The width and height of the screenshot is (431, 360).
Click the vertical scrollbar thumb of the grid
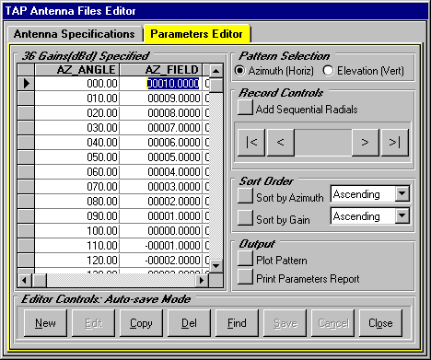216,86
